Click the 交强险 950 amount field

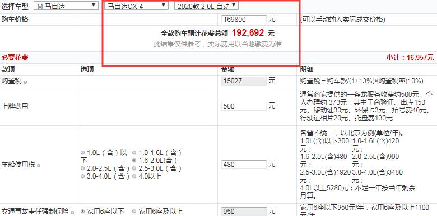tap(244, 212)
